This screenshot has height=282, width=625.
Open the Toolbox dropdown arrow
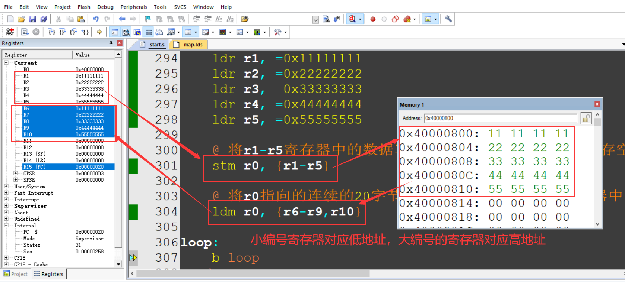tap(285, 32)
